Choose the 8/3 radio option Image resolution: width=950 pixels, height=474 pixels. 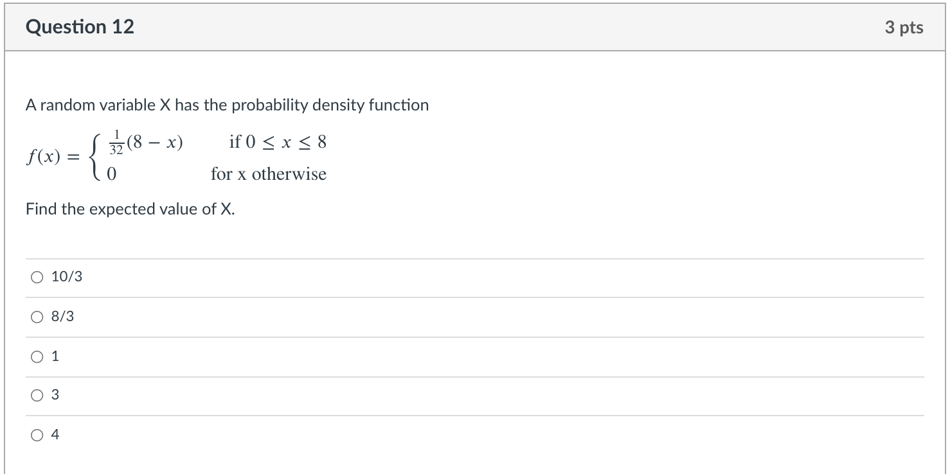coord(37,317)
